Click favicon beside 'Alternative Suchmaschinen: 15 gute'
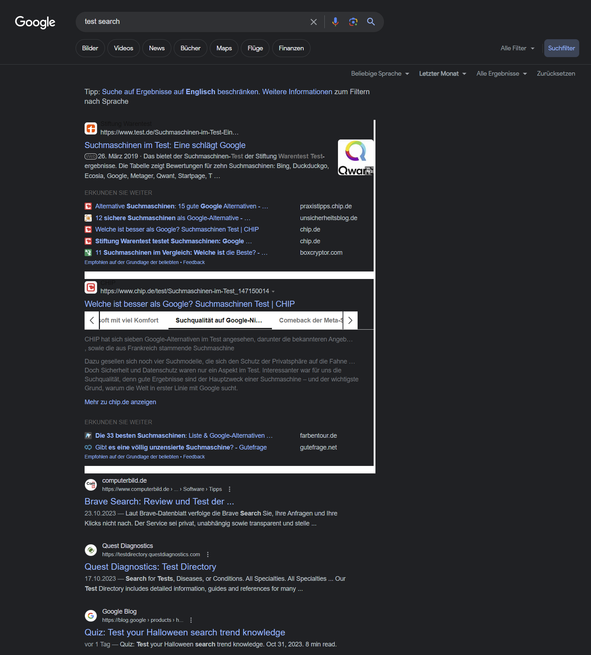The width and height of the screenshot is (591, 655). pyautogui.click(x=88, y=206)
